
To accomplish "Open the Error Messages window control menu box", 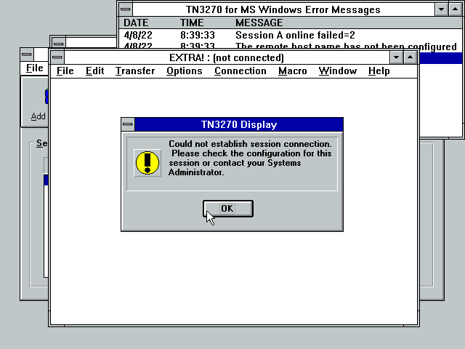I will (x=126, y=9).
